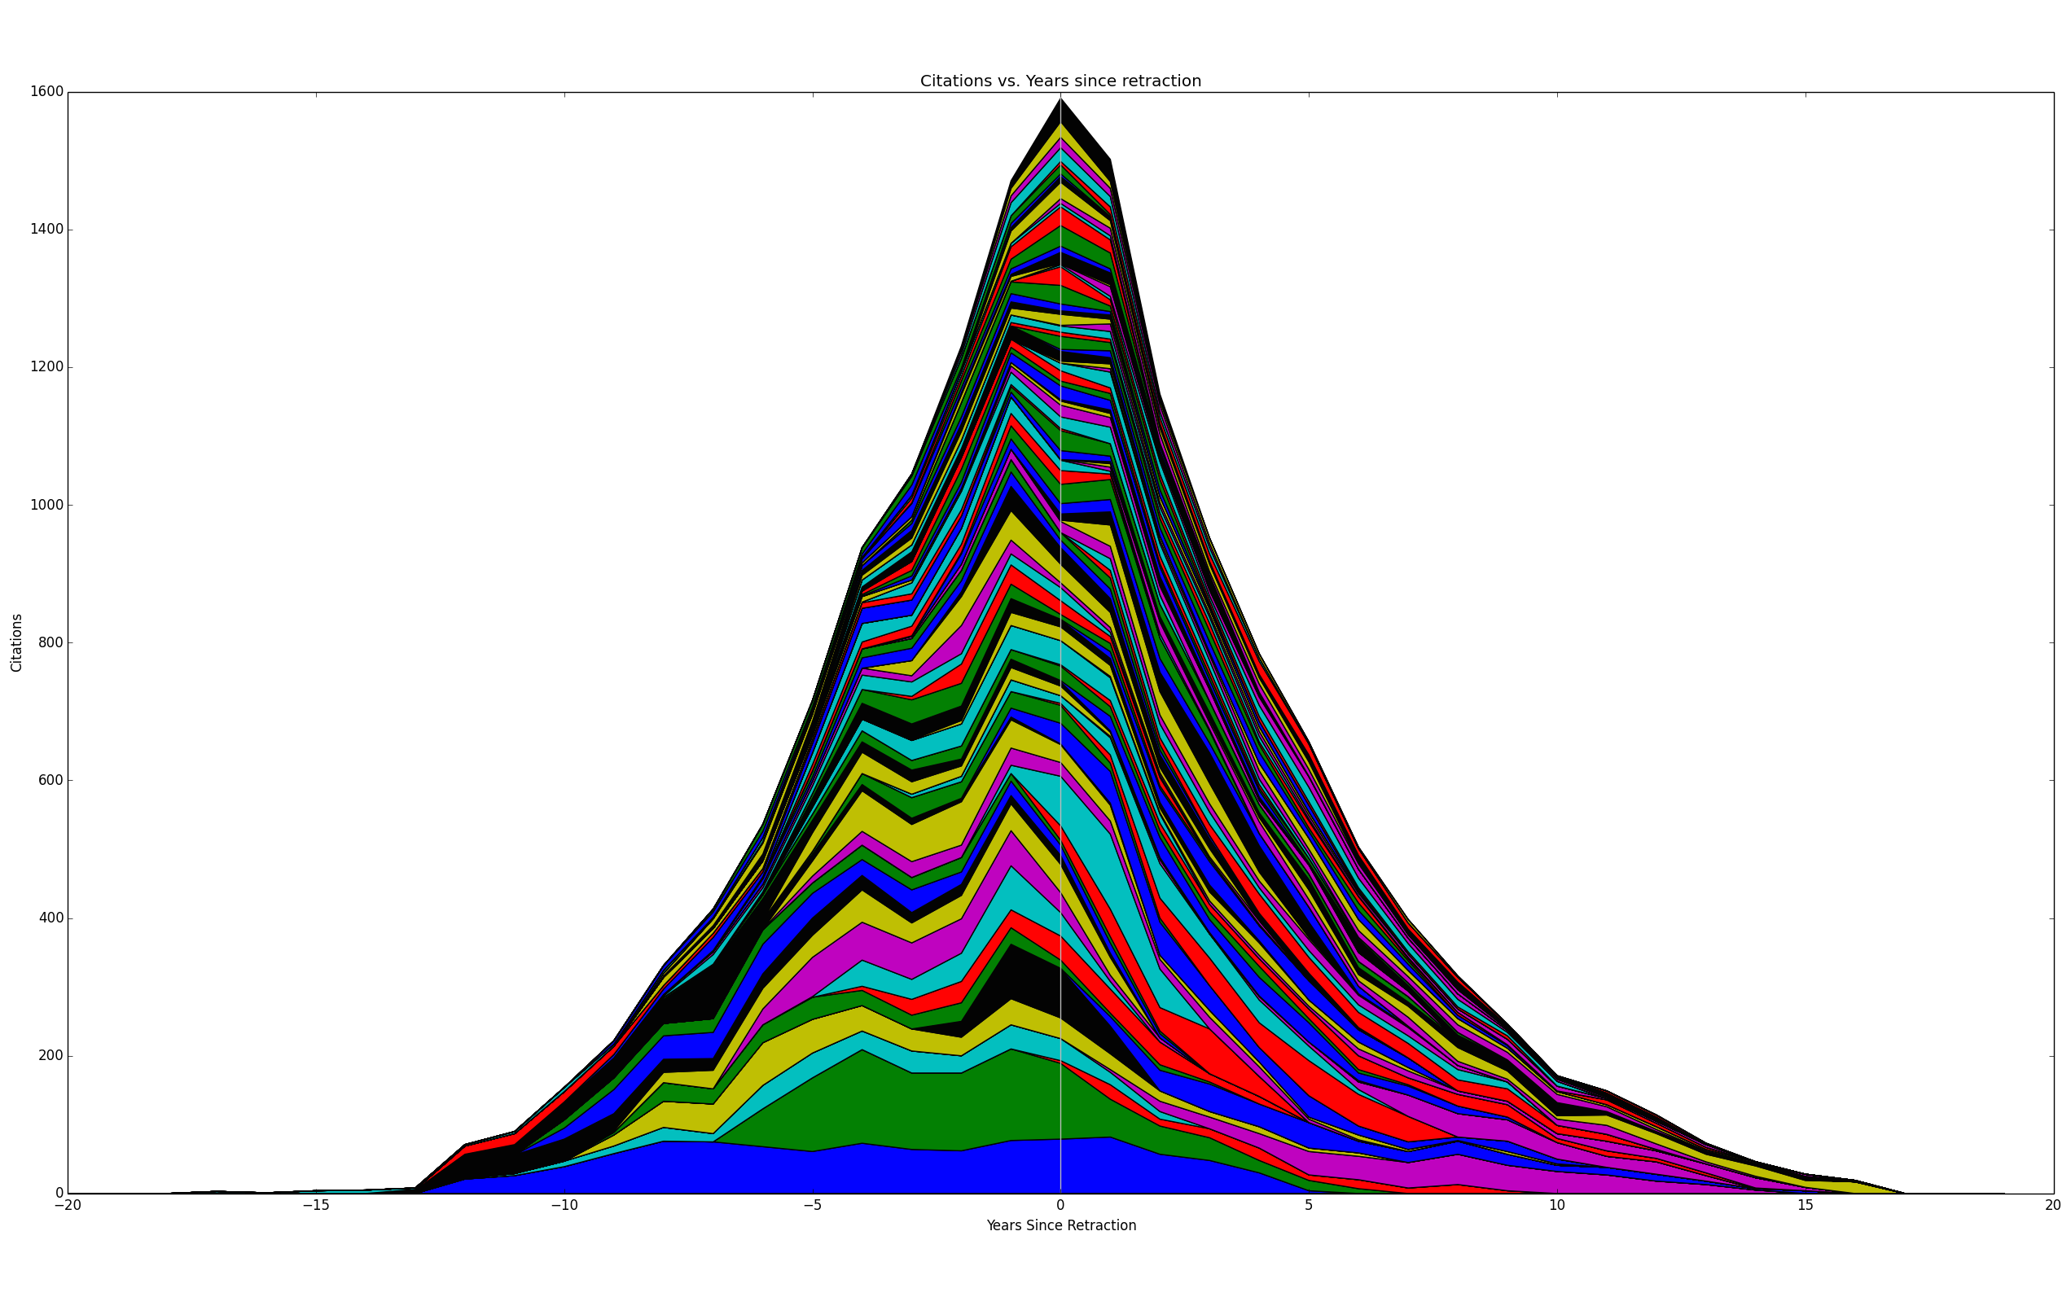
Task: Click the 1600 tick label on y-axis
Action: [47, 92]
